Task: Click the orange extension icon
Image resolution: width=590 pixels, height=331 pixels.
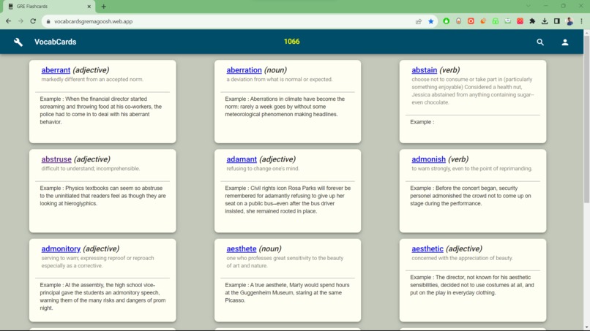Action: click(483, 21)
